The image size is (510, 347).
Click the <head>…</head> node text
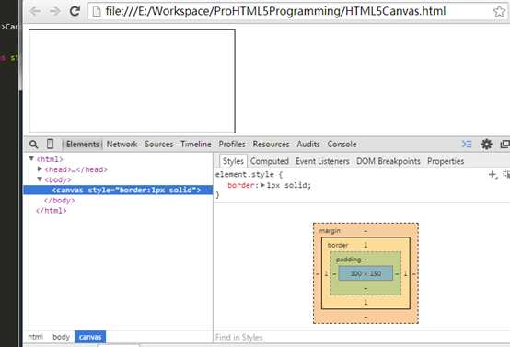click(x=75, y=169)
